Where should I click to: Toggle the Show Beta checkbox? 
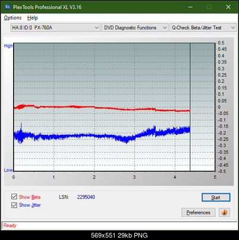[x=14, y=197]
